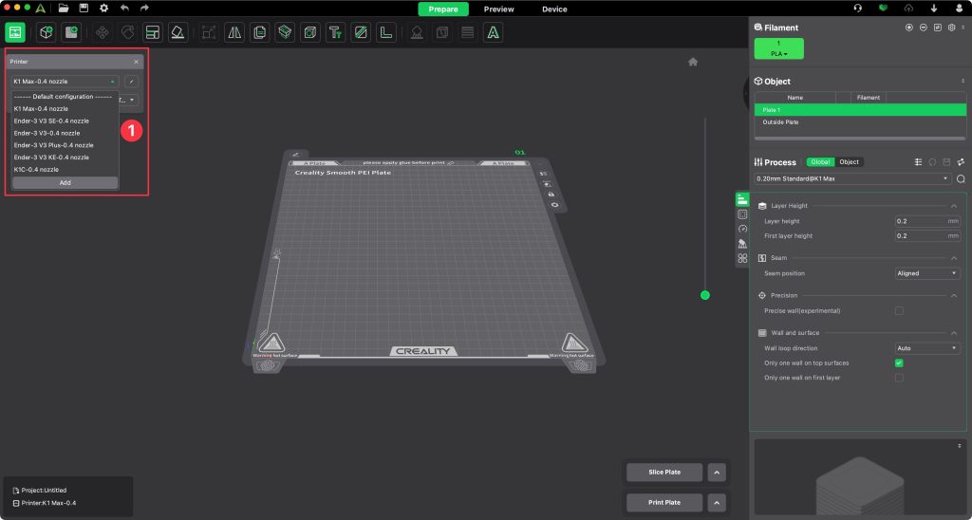Click the green vertical layer slider handle
Viewport: 972px width, 520px height.
704,295
